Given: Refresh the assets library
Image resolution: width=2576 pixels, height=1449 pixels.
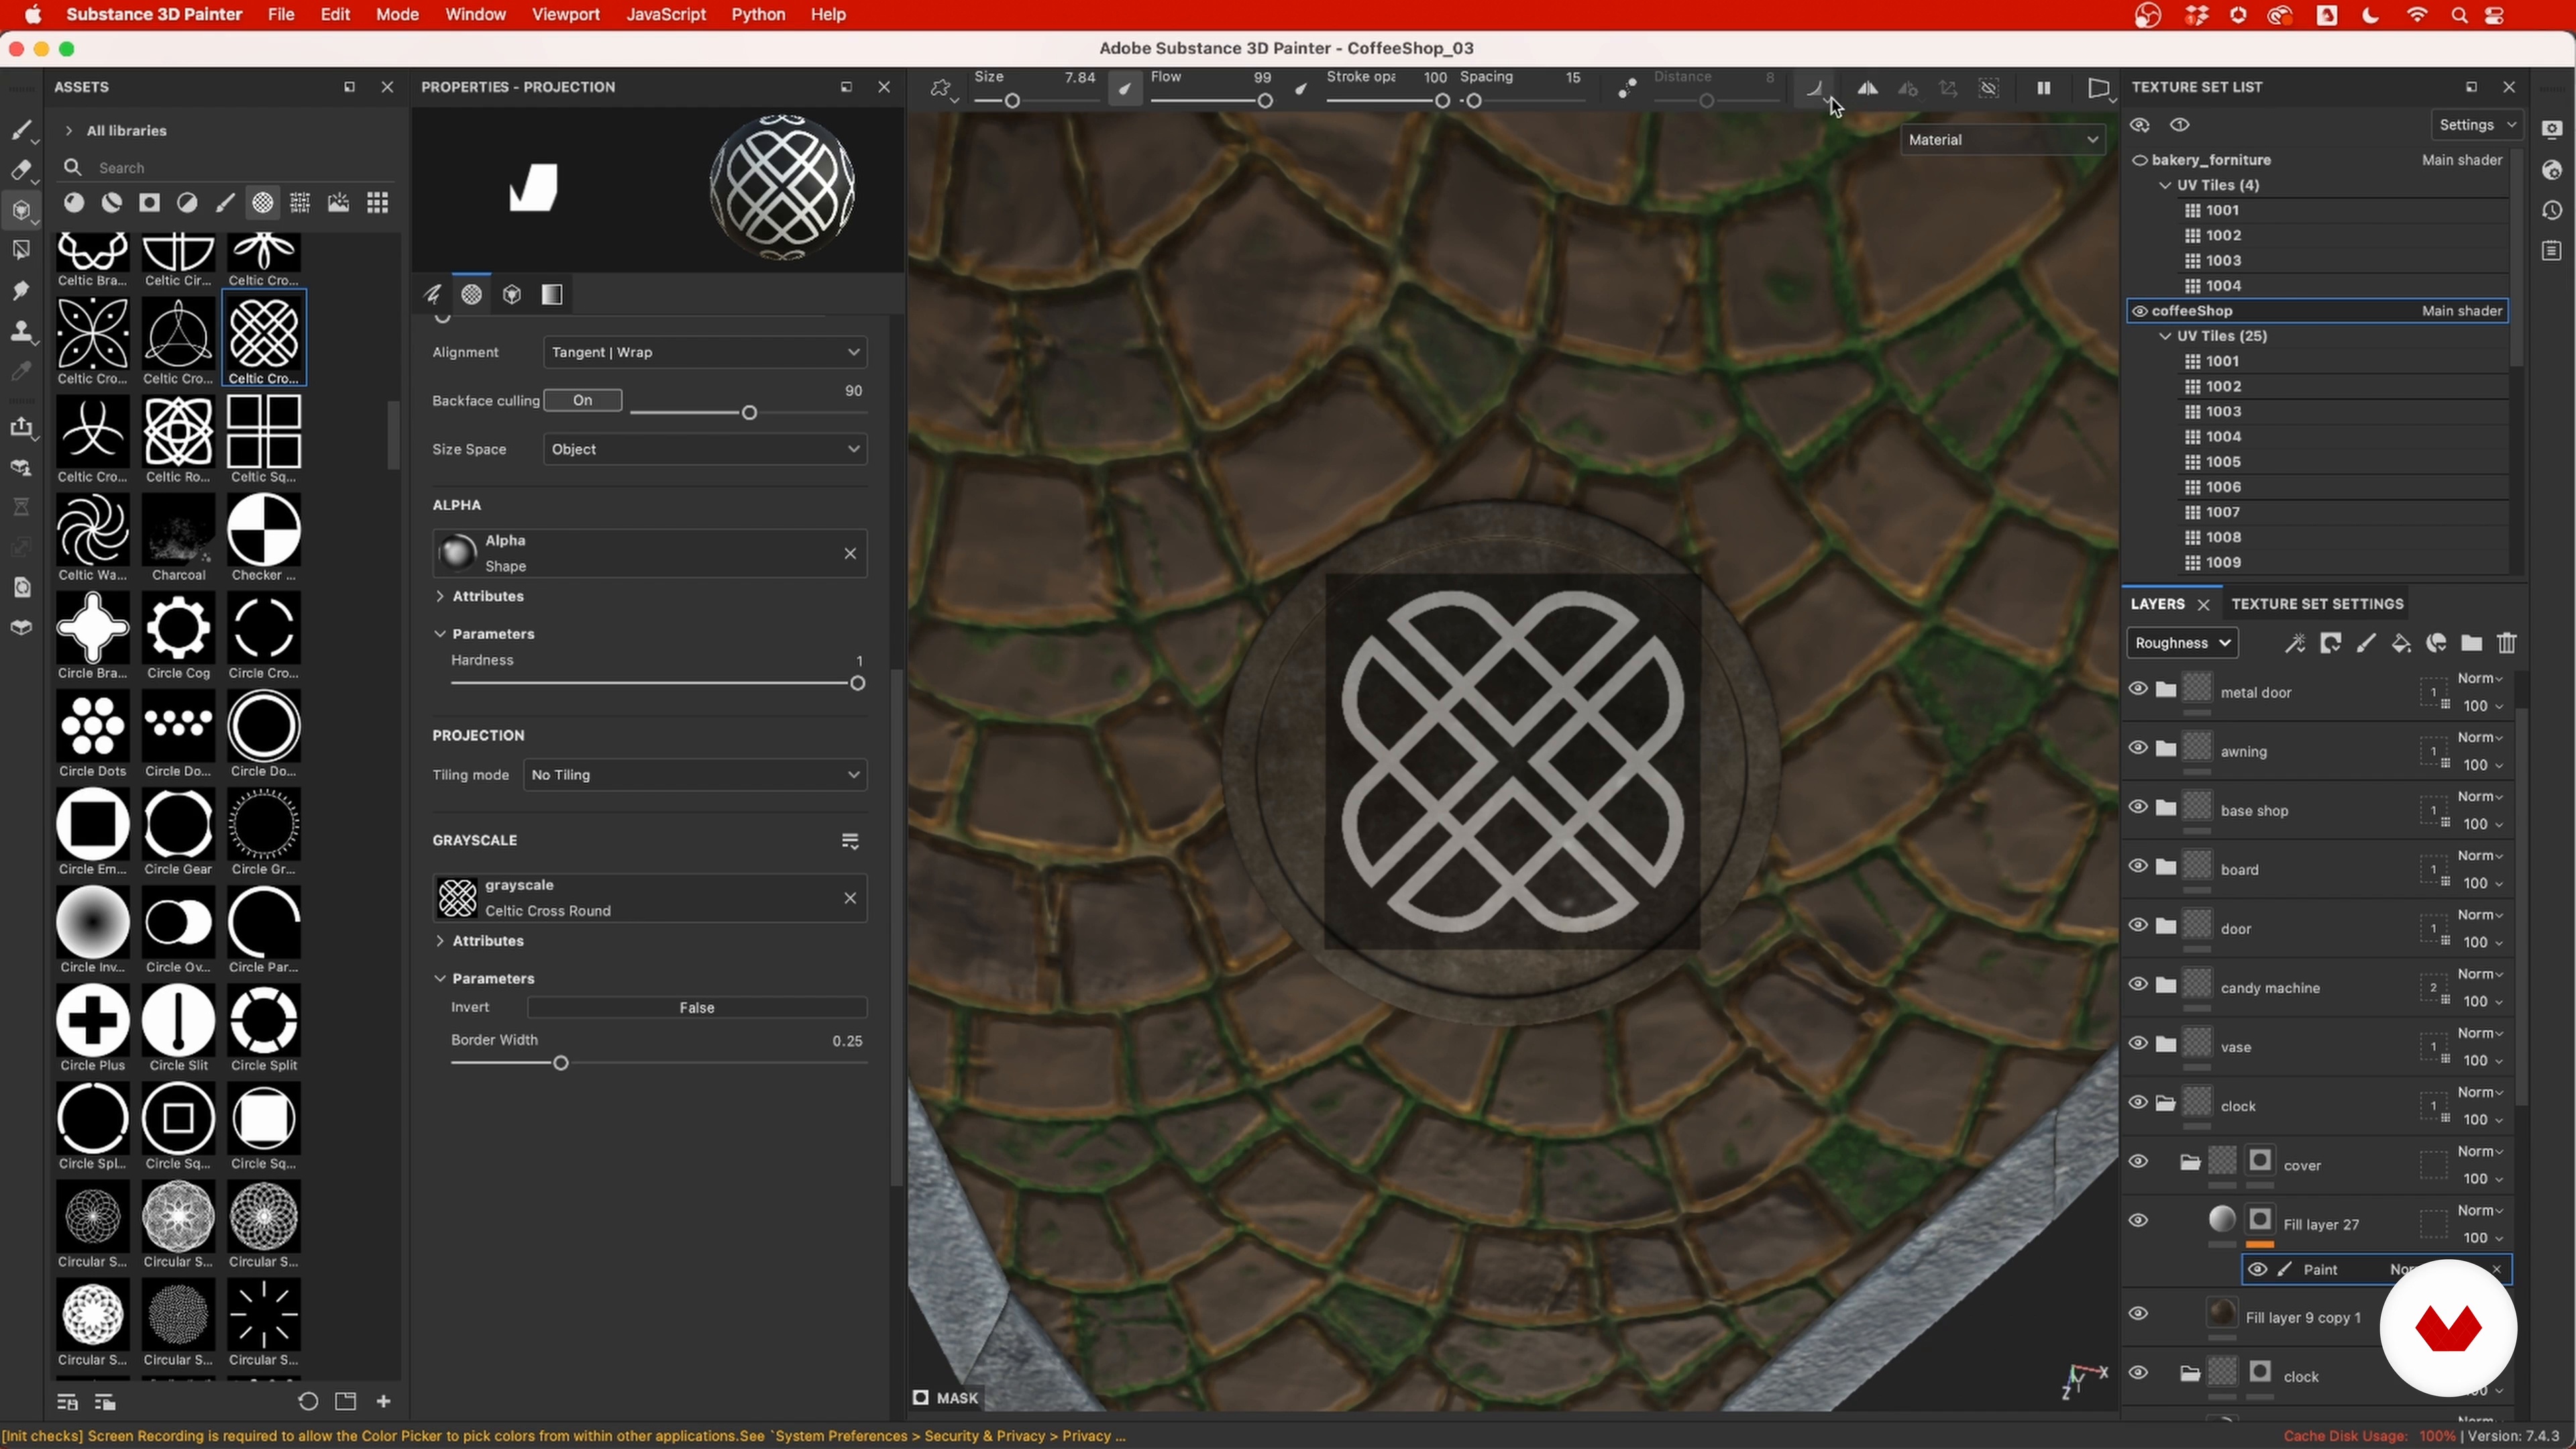Looking at the screenshot, I should pyautogui.click(x=308, y=1402).
